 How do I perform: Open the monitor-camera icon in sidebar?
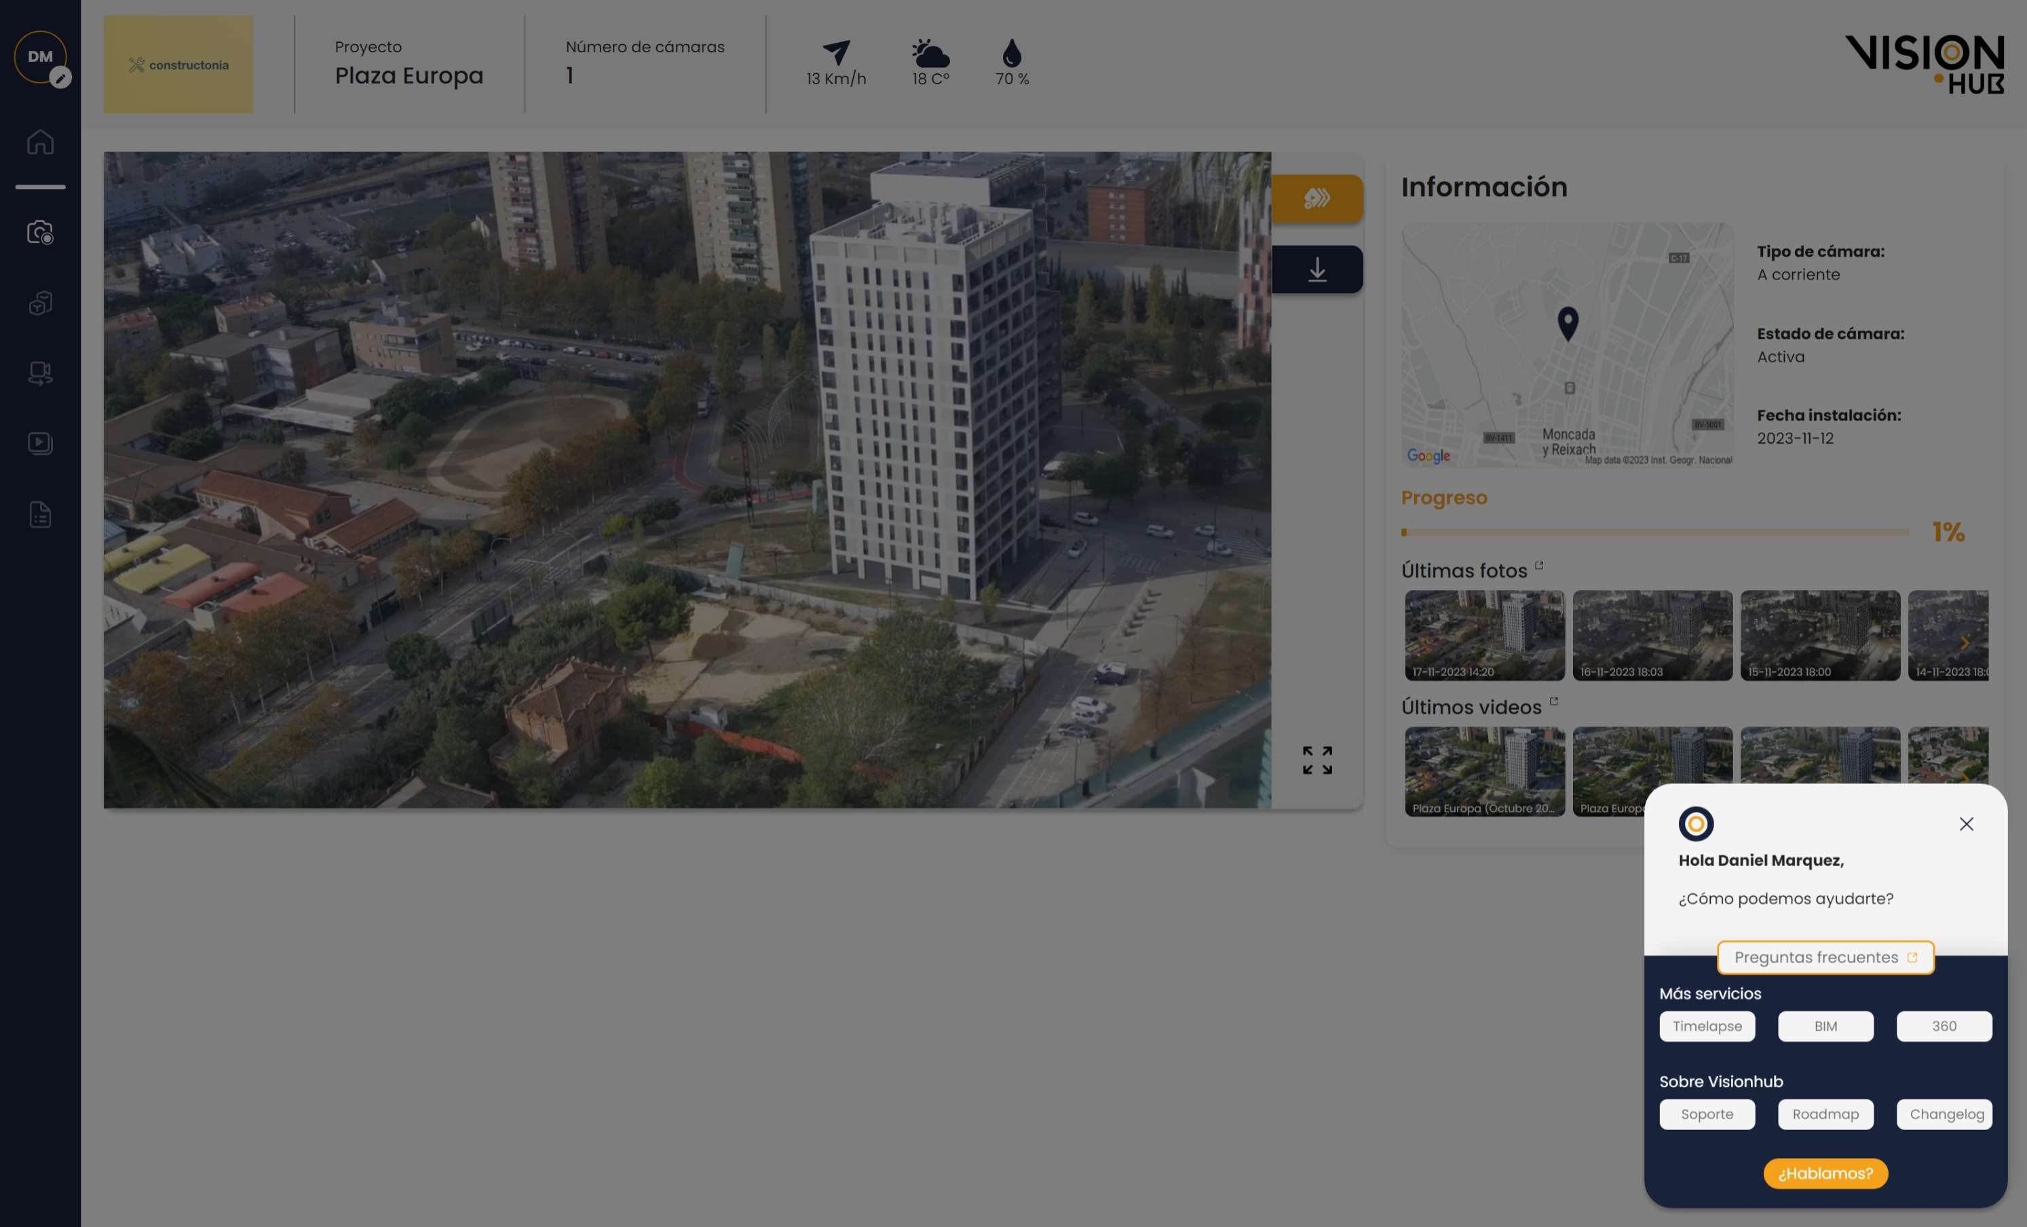tap(39, 373)
